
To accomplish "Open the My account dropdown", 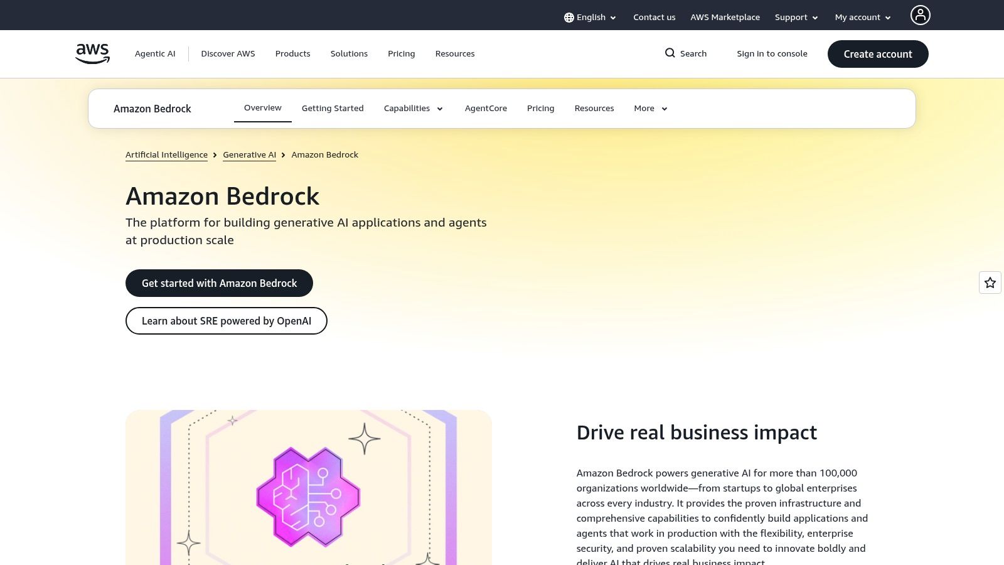I will click(863, 18).
